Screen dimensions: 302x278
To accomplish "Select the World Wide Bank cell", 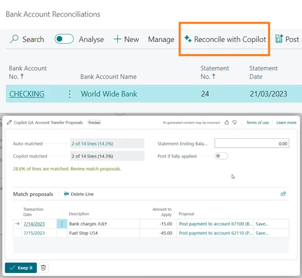I will pyautogui.click(x=109, y=94).
